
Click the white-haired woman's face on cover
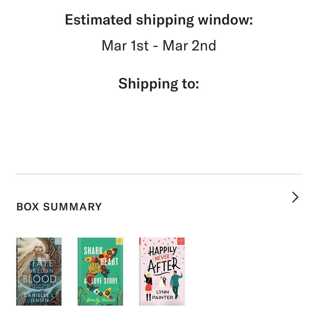pos(41,250)
